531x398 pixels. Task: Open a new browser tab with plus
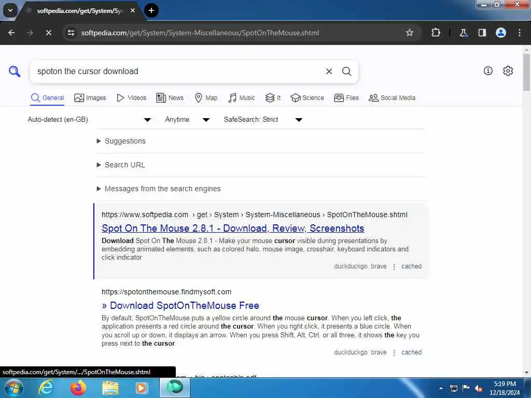[x=151, y=10]
